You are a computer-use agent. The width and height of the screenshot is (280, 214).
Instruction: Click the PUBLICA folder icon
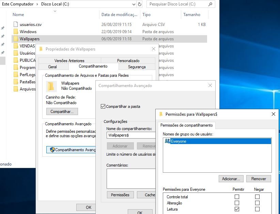point(16,60)
